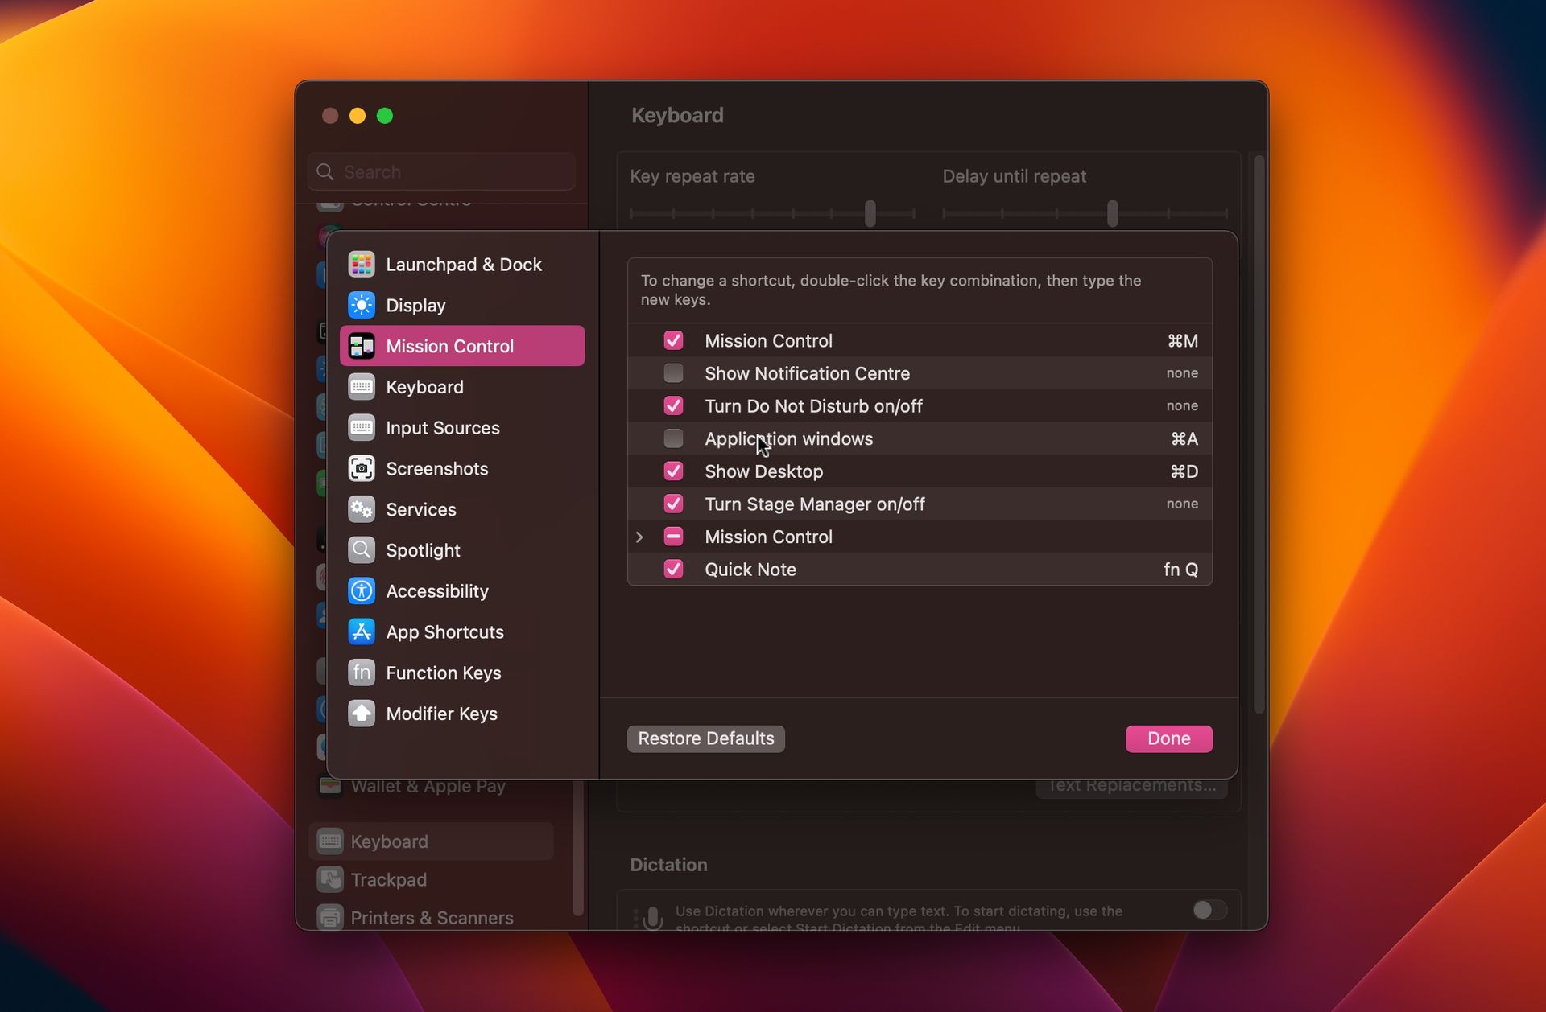The width and height of the screenshot is (1546, 1012).
Task: Uncheck the Quick Note checkbox
Action: tap(673, 569)
